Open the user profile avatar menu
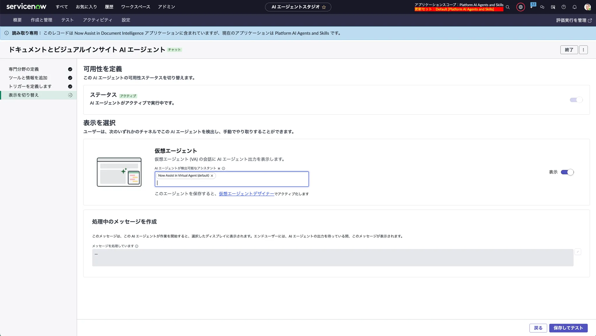 pos(587,7)
